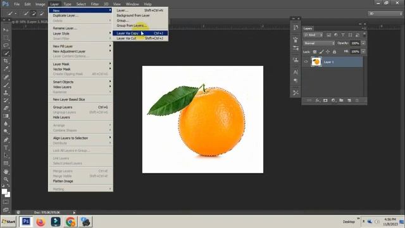Click Add to selection option icon
This screenshot has height=228, width=405.
pyautogui.click(x=34, y=13)
